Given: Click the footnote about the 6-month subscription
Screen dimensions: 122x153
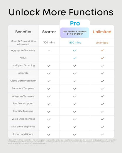Looking at the screenshot, I should [x=62, y=142].
